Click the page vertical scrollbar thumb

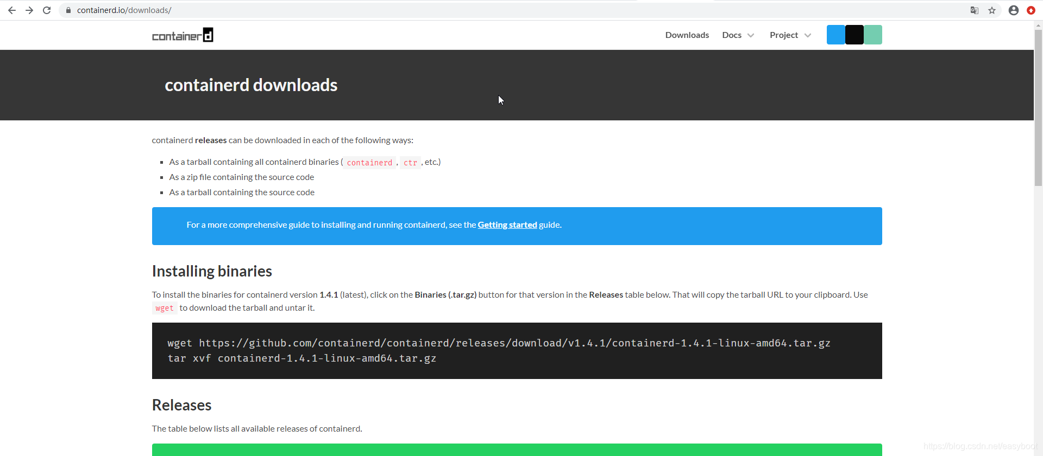pyautogui.click(x=1038, y=107)
